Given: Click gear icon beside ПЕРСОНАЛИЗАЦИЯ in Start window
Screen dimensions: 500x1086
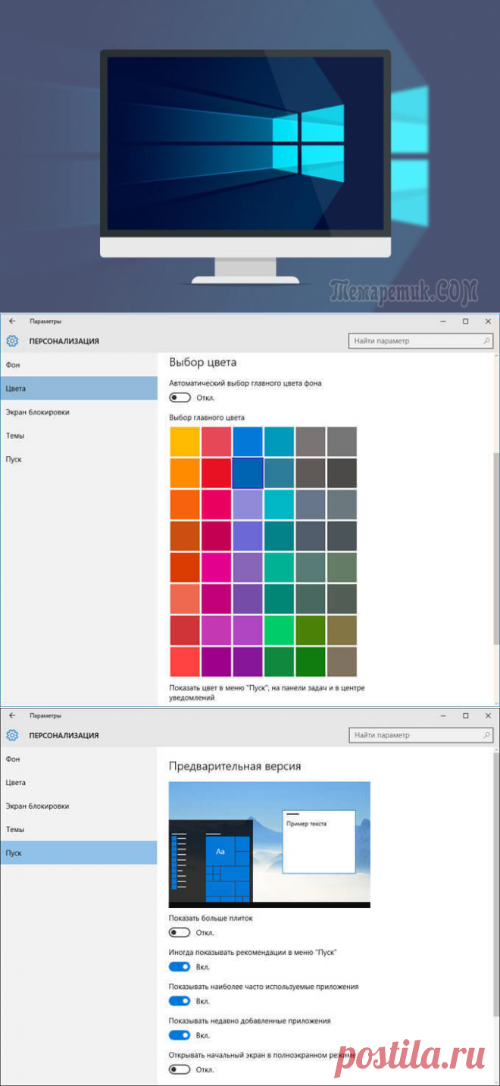Looking at the screenshot, I should [12, 735].
